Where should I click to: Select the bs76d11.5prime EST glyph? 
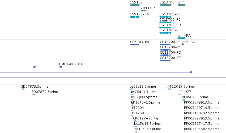tap(132, 95)
